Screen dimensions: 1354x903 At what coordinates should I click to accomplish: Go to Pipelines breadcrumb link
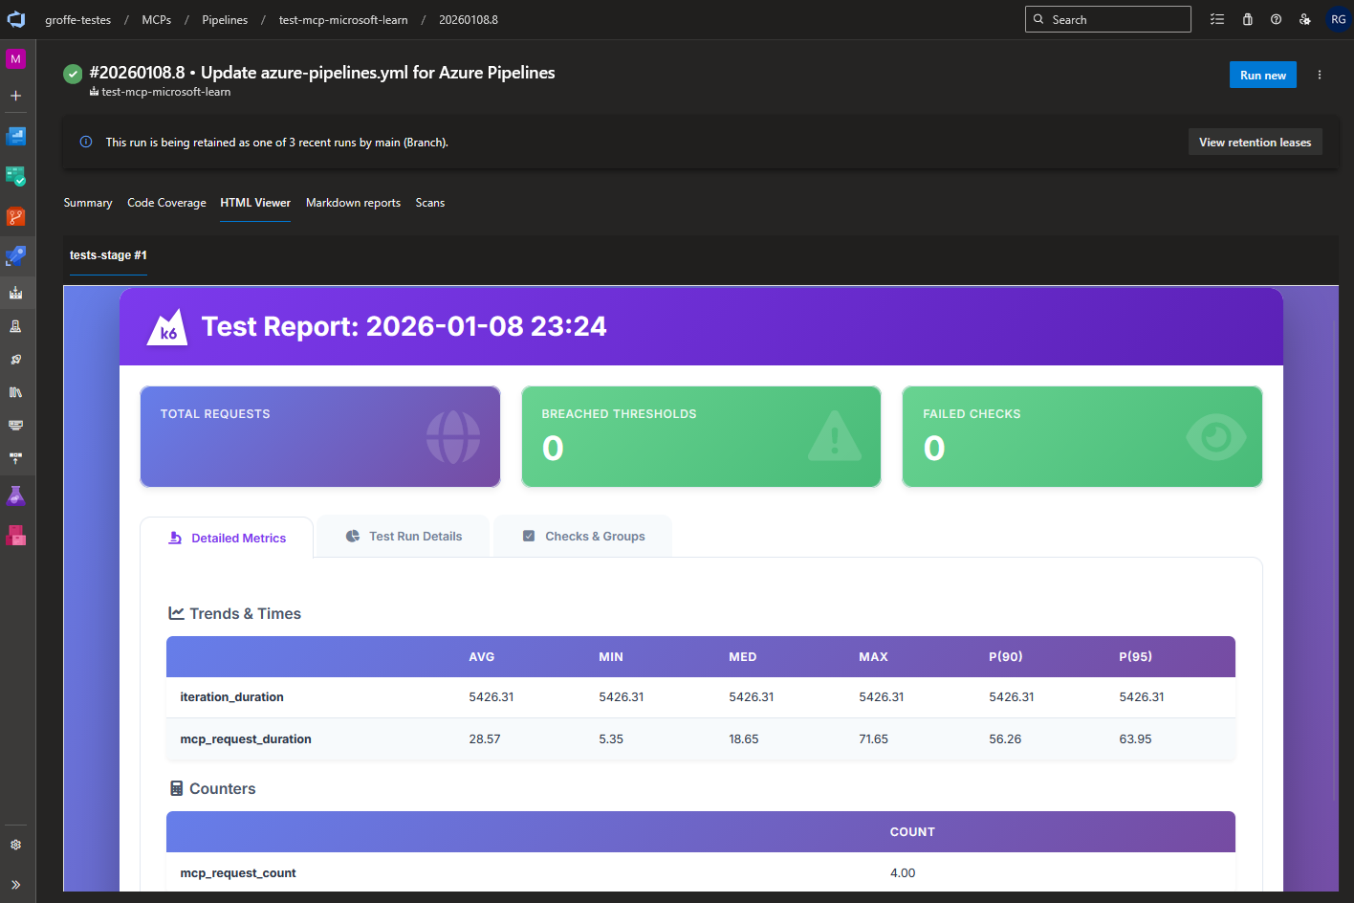pos(225,19)
